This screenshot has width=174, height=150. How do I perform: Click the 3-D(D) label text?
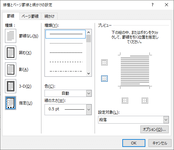pos(25,86)
